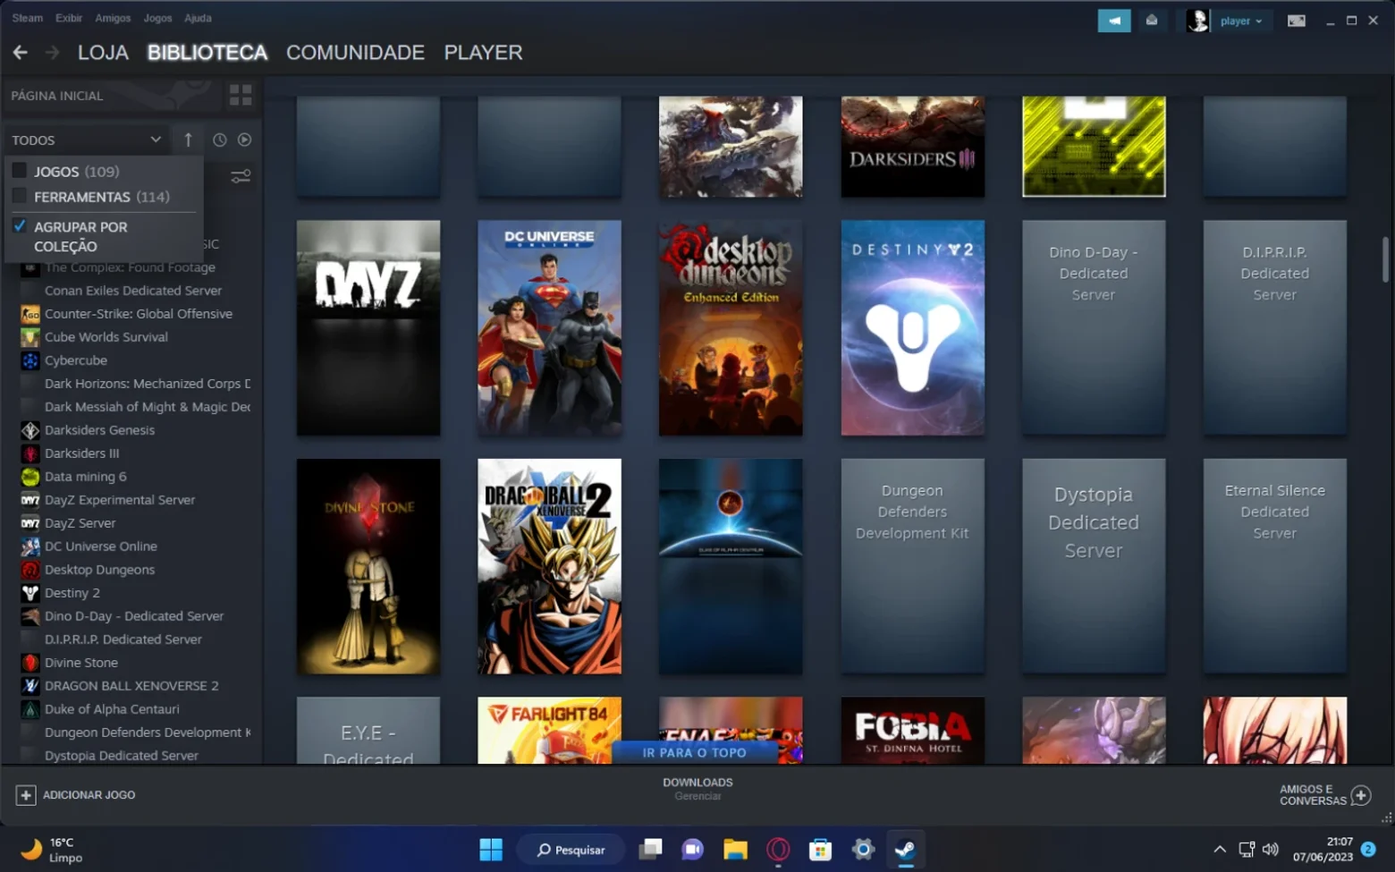Click Ir para o topo button
This screenshot has width=1395, height=872.
coord(694,753)
